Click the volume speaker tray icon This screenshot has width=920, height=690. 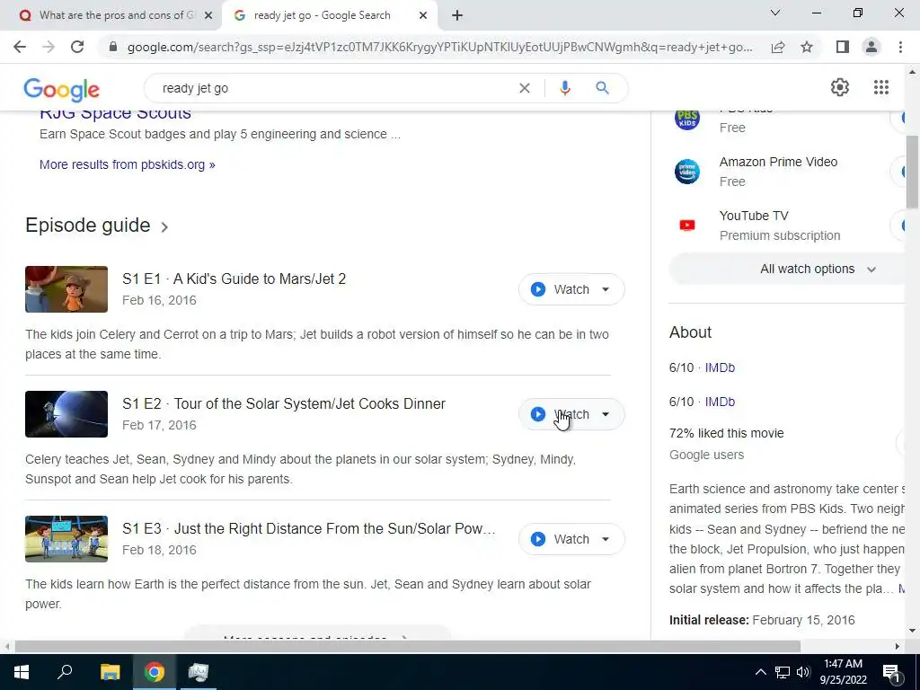pos(803,672)
